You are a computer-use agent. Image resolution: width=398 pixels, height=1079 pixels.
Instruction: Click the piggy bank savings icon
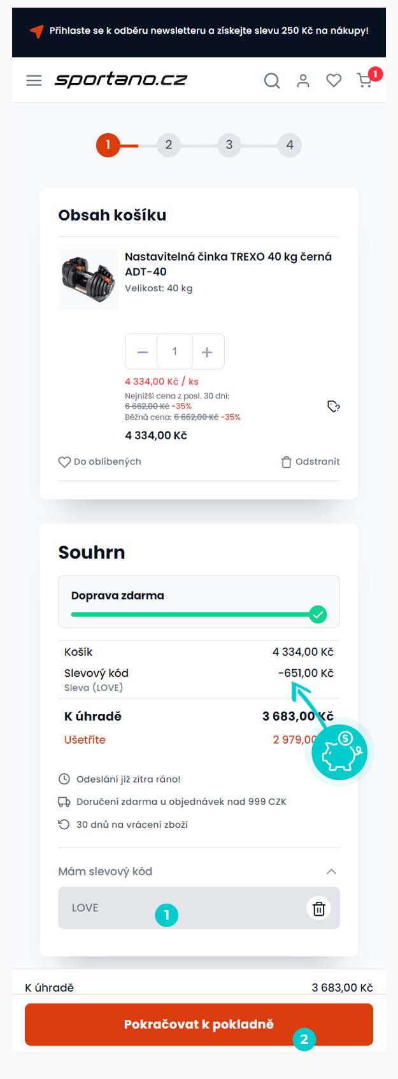340,752
